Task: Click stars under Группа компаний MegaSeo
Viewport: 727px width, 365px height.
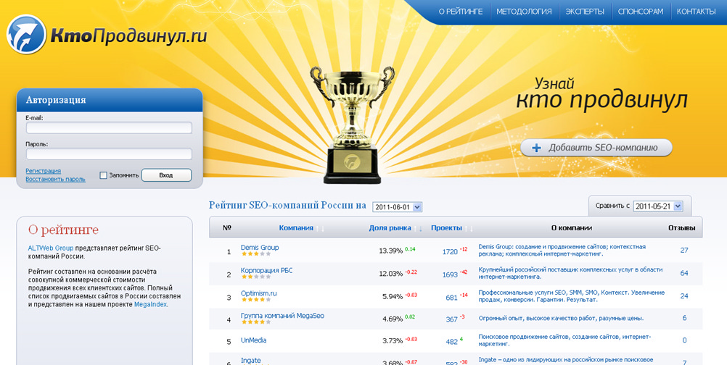Action: [256, 322]
